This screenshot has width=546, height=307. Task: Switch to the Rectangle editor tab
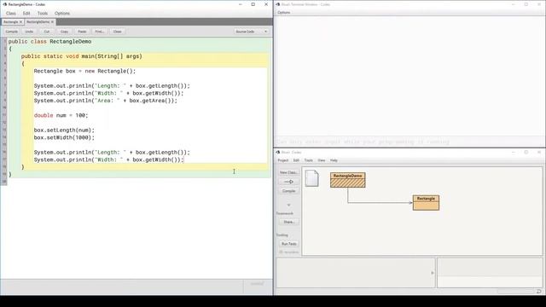11,22
